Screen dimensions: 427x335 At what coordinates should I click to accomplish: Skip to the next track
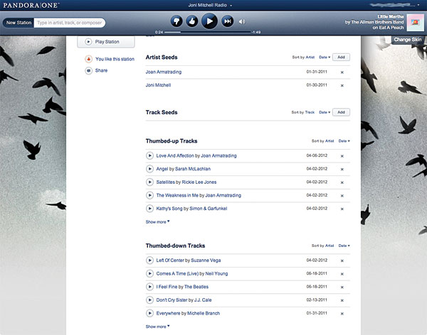pyautogui.click(x=227, y=21)
